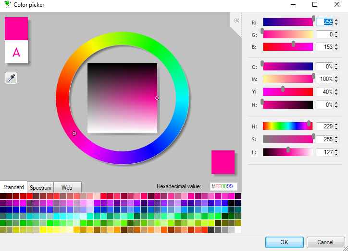Select the Standard palette tab
This screenshot has width=348, height=251.
click(x=13, y=187)
